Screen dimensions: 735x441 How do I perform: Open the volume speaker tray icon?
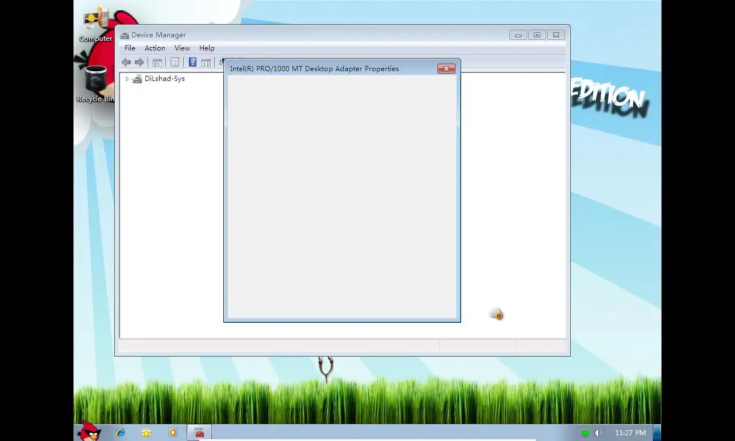click(x=598, y=433)
